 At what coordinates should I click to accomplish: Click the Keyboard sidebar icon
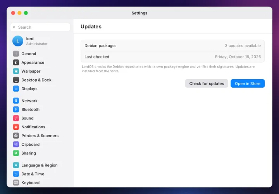pos(16,182)
